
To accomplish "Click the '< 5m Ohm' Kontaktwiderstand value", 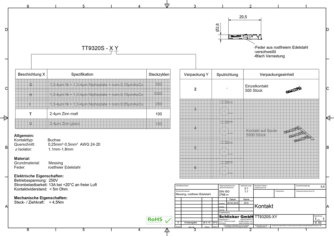I will coord(58,189).
